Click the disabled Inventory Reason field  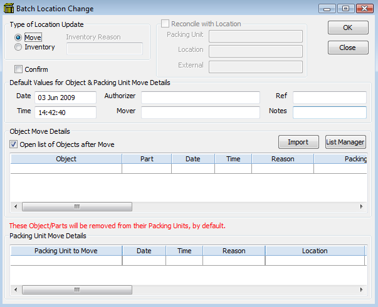pos(105,49)
